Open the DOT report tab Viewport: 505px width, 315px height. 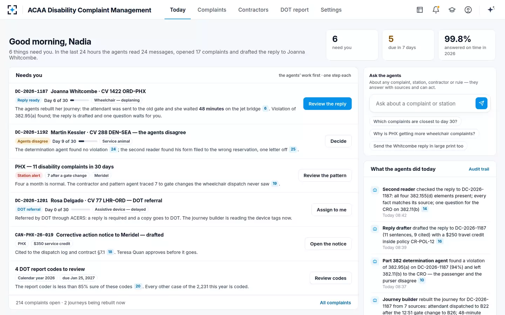(x=295, y=10)
